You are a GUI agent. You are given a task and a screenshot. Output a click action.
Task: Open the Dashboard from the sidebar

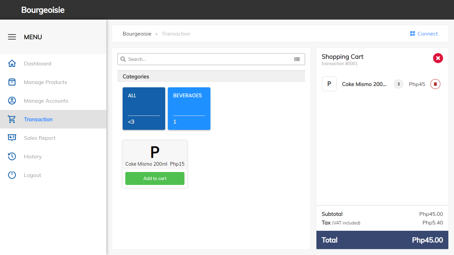click(x=38, y=63)
